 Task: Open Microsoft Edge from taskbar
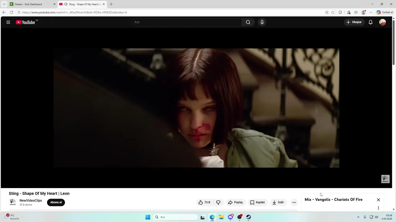click(x=212, y=217)
